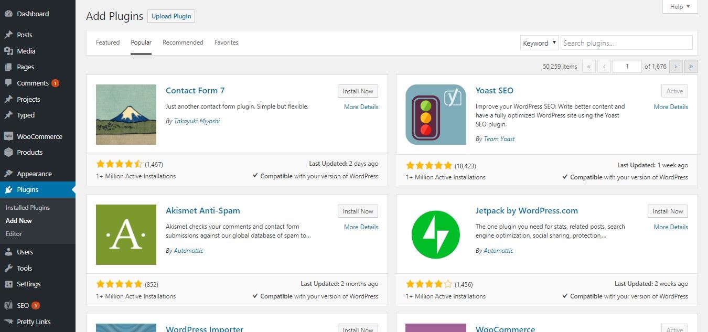This screenshot has height=332, width=708.
Task: Click the Pretty Links star icon
Action: click(8, 322)
